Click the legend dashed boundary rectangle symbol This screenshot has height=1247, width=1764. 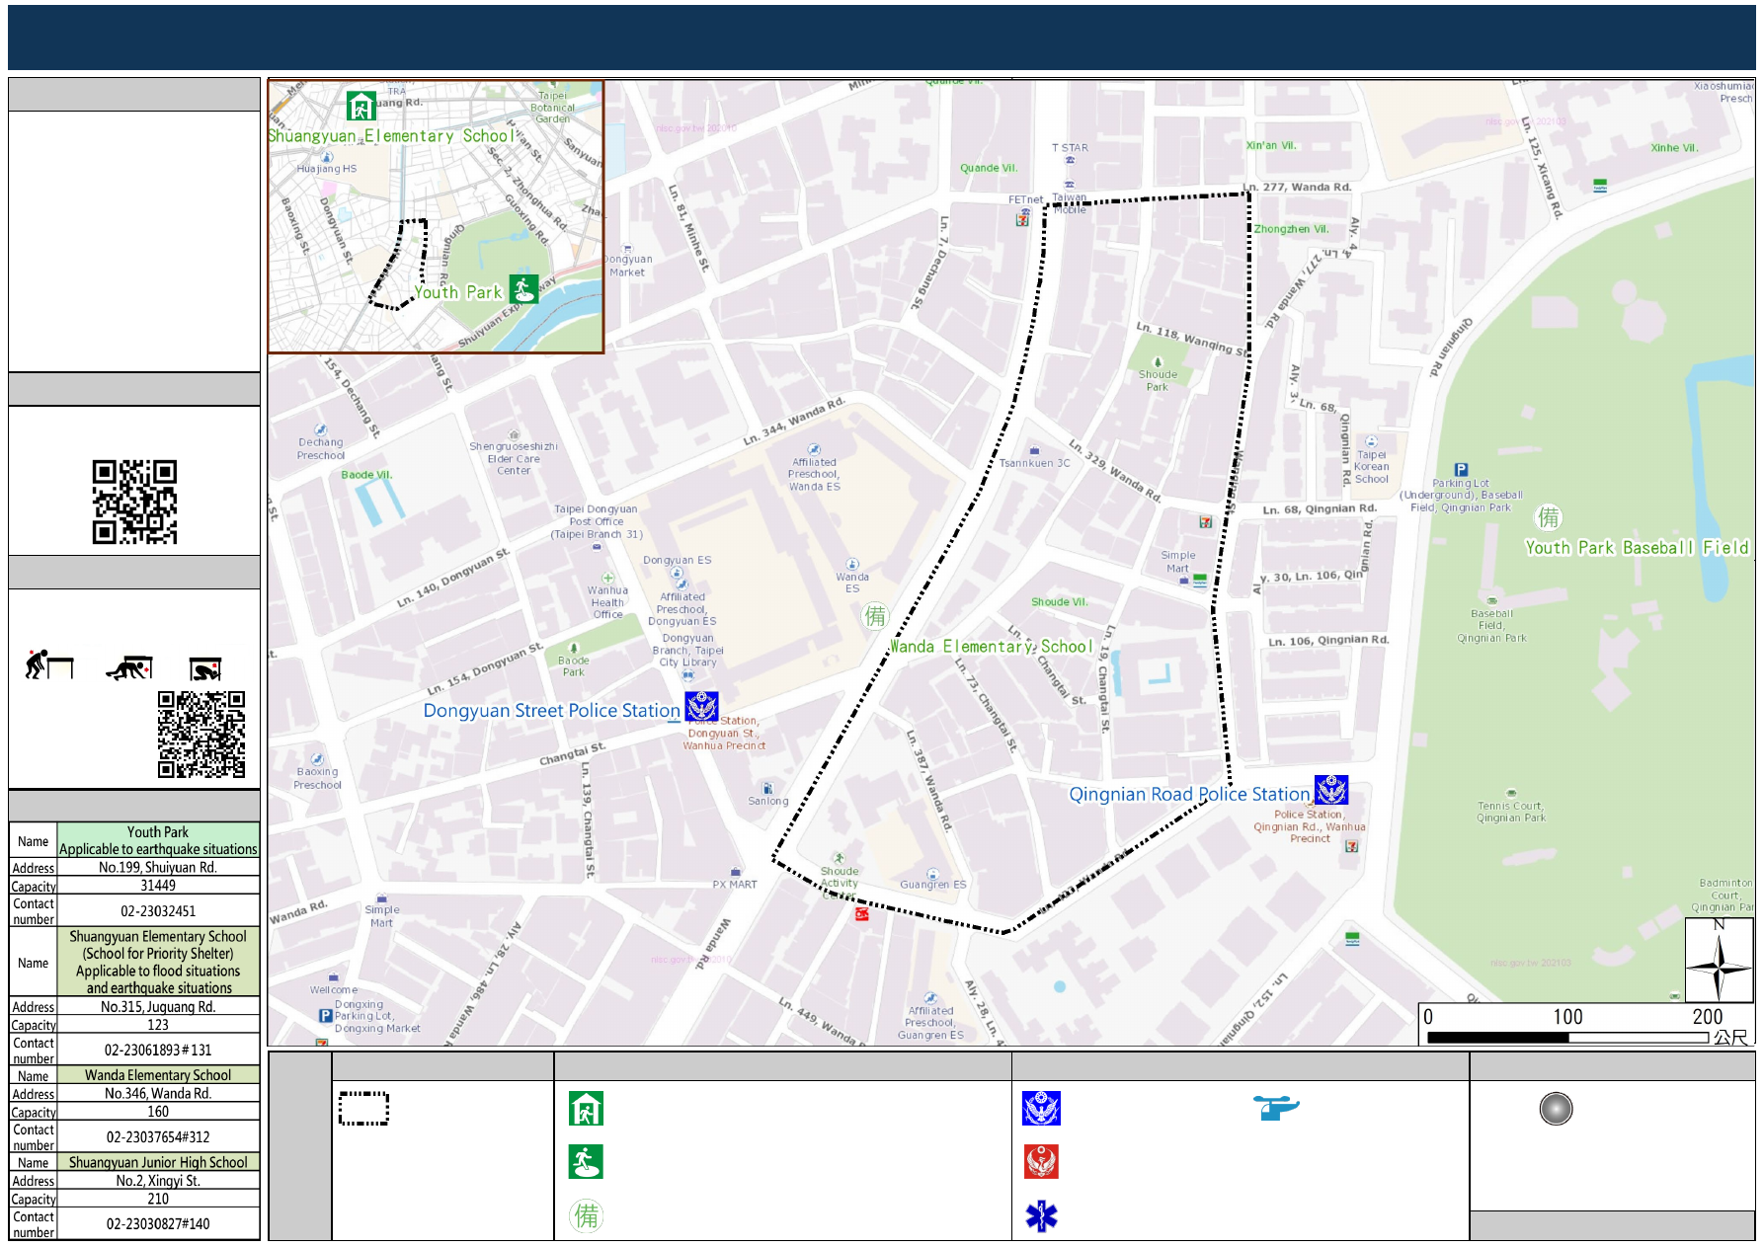[x=363, y=1109]
